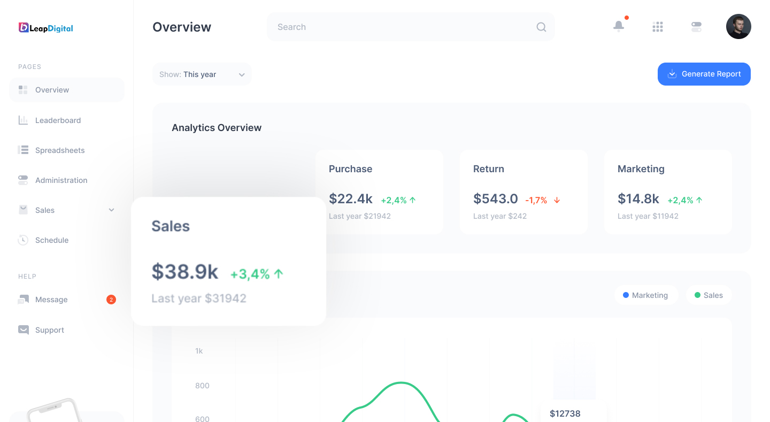Click the Marketing card $14.8k value
Screen dimensions: 770x422
coord(638,199)
